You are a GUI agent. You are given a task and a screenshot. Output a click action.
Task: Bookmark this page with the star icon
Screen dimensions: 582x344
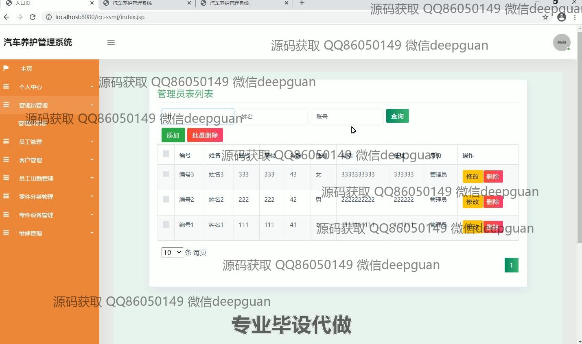pyautogui.click(x=545, y=17)
